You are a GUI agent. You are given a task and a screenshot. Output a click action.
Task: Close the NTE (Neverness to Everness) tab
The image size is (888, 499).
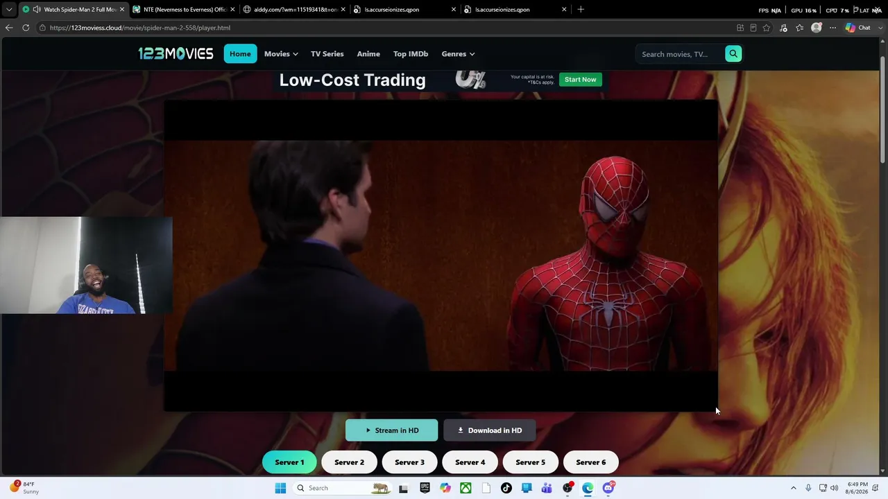pos(232,10)
